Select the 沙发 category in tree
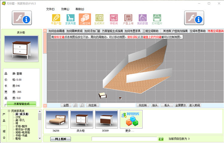The height and width of the screenshot is (143, 224). 18,117
